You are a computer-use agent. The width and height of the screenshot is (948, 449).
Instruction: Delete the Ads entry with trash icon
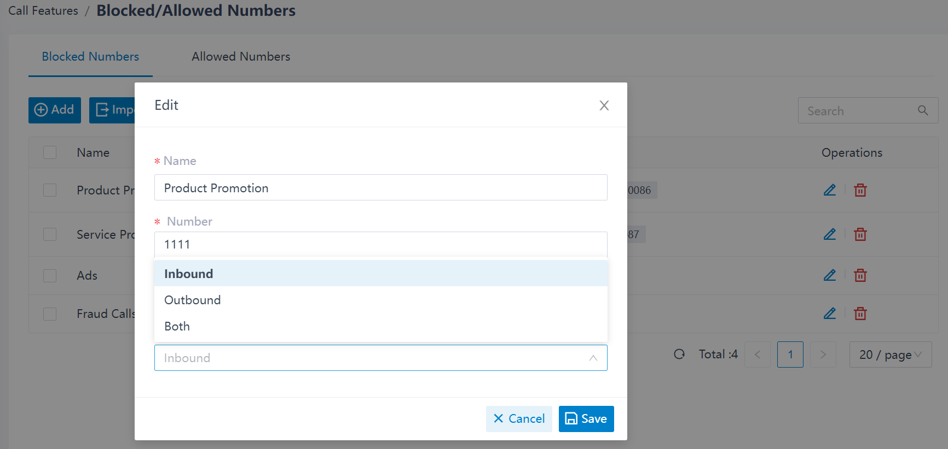pos(860,275)
